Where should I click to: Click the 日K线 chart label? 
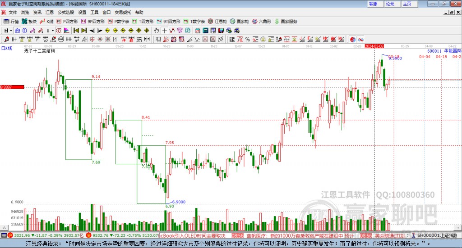point(6,48)
